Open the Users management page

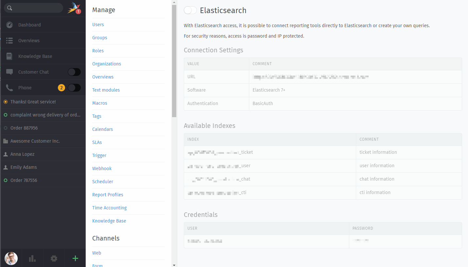click(x=98, y=24)
